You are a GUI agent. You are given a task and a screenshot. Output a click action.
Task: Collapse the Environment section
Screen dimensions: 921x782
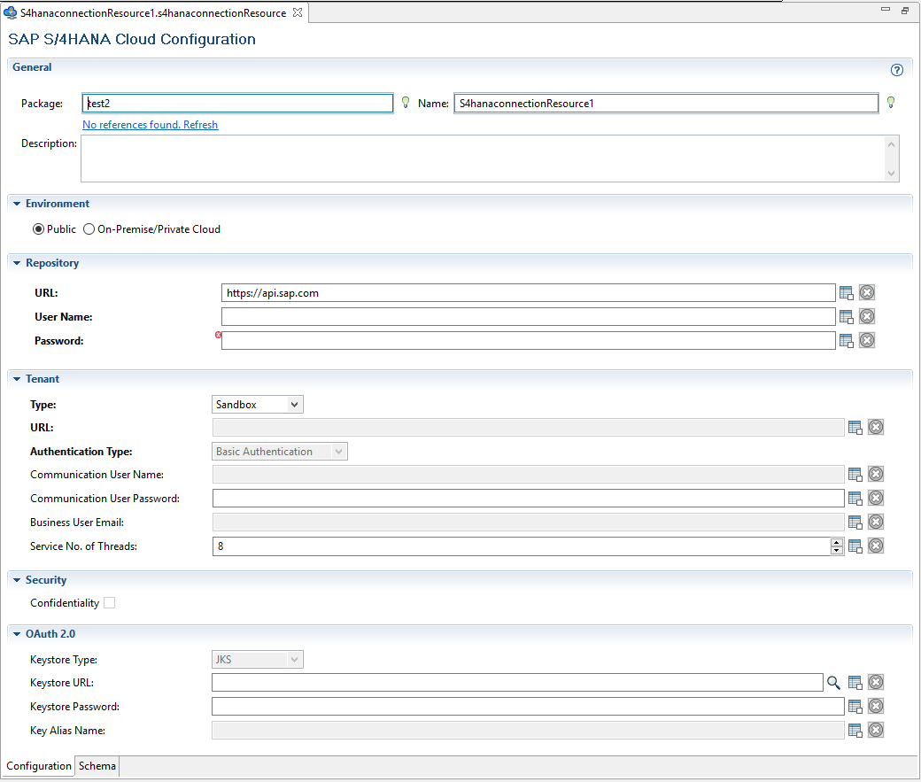17,204
